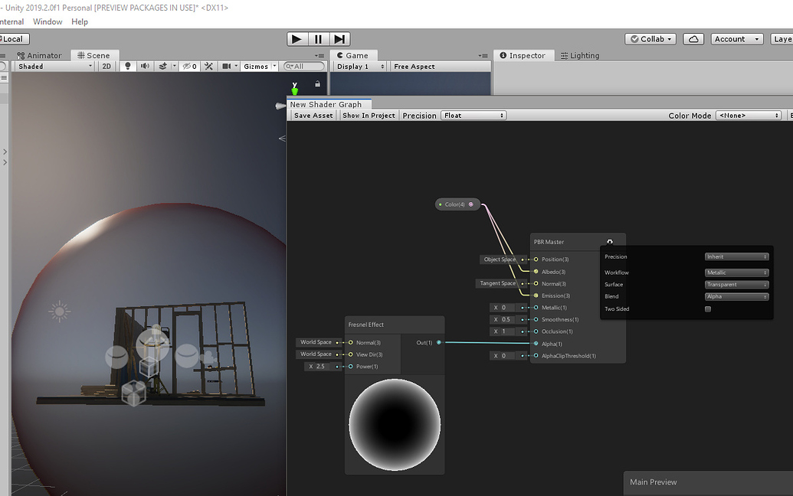The width and height of the screenshot is (793, 496).
Task: Pause the editor with the Pause button
Action: click(318, 39)
